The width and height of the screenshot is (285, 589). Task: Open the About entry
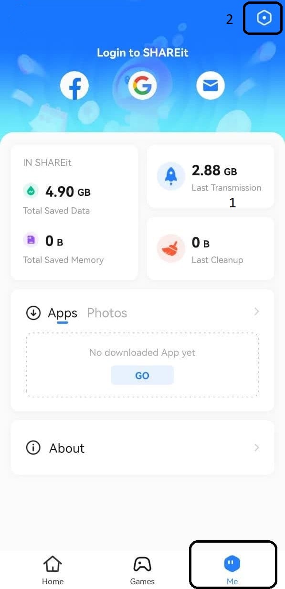[x=142, y=448]
